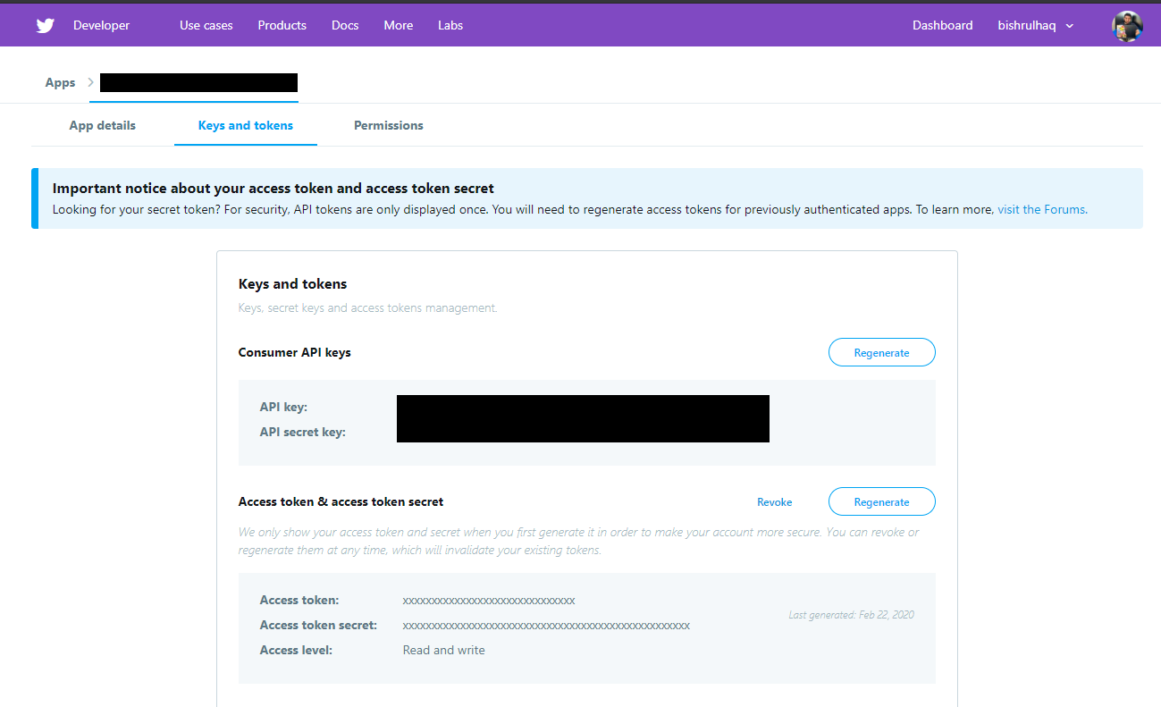The height and width of the screenshot is (707, 1161).
Task: Open the Products menu
Action: 282,25
